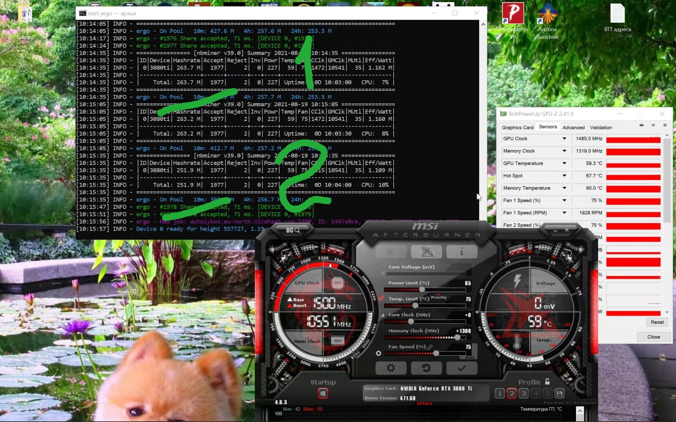Click the GPU-Z vertical scrollbar thumb
Image resolution: width=676 pixels, height=422 pixels.
[x=667, y=180]
